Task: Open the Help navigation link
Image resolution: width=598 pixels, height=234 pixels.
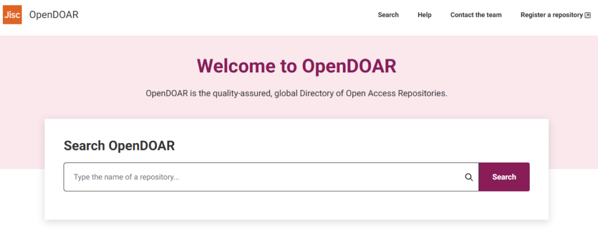Action: 425,15
